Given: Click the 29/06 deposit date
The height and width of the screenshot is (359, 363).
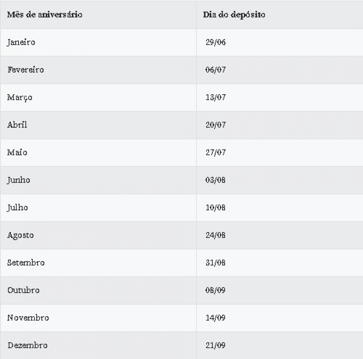Looking at the screenshot, I should pos(215,42).
